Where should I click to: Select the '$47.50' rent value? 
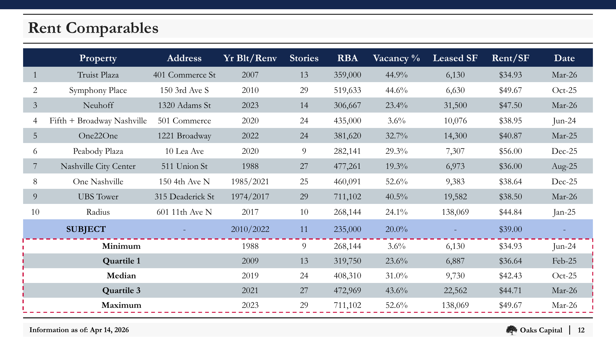(511, 105)
